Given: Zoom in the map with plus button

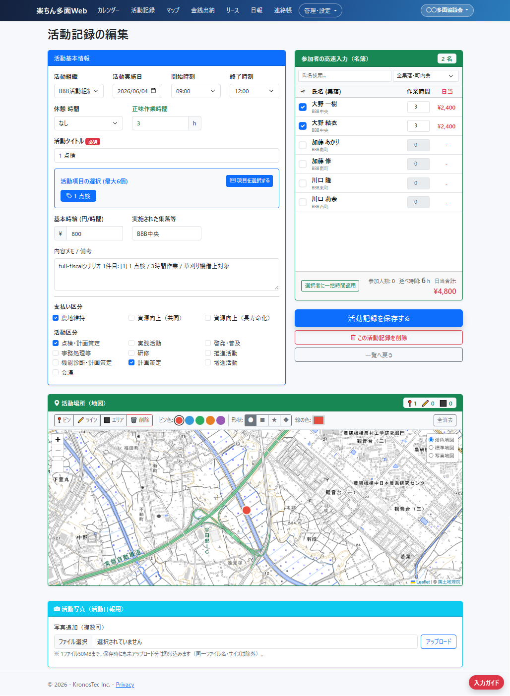Looking at the screenshot, I should coord(58,439).
